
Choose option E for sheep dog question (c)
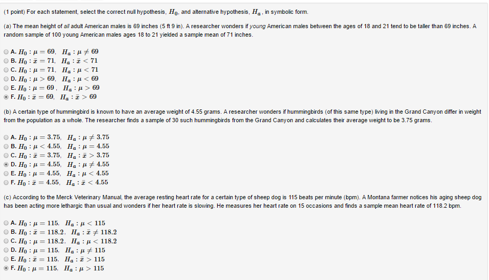6,259
